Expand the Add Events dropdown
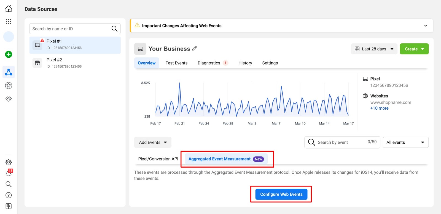 tap(153, 142)
